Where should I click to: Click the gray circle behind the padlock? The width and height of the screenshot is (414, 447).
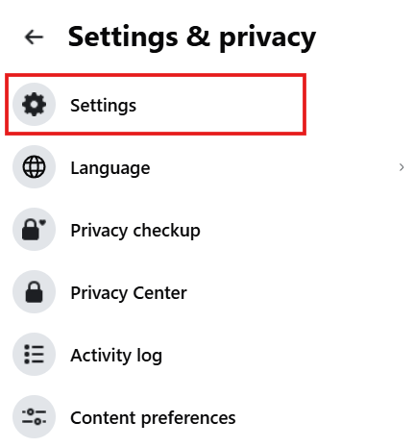click(34, 291)
